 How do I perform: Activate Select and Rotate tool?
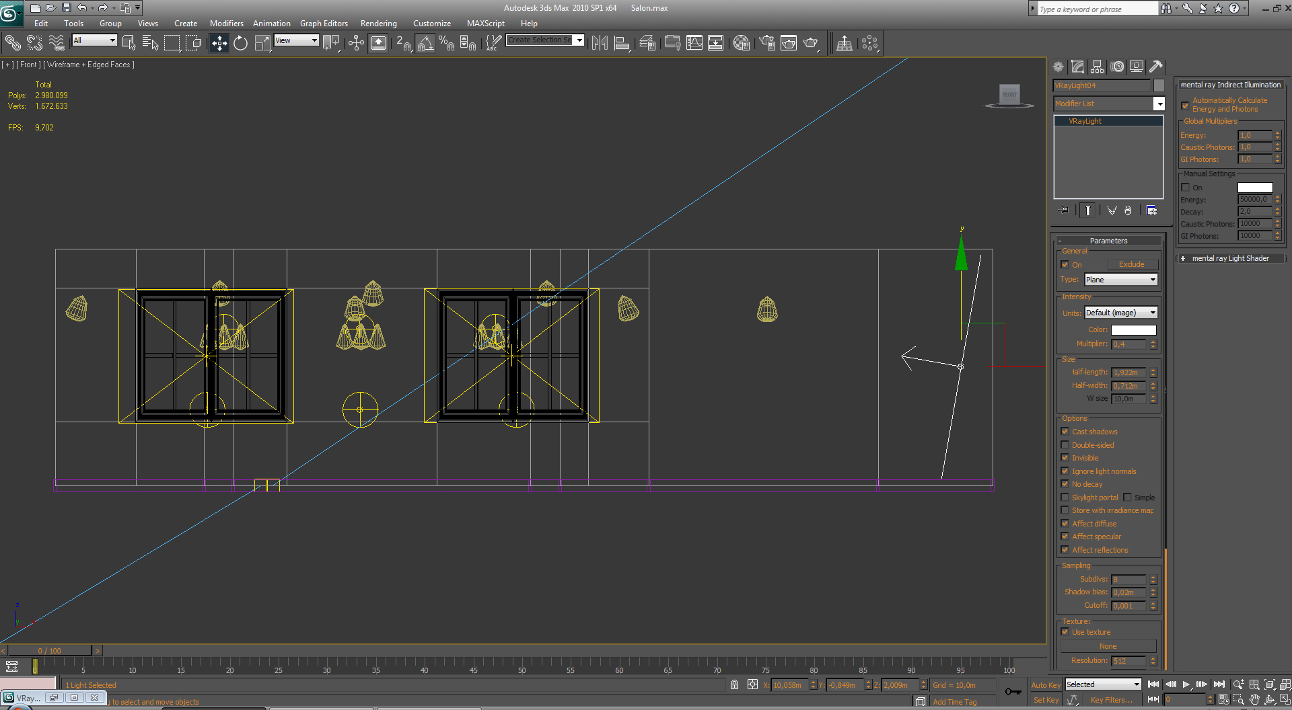click(240, 43)
